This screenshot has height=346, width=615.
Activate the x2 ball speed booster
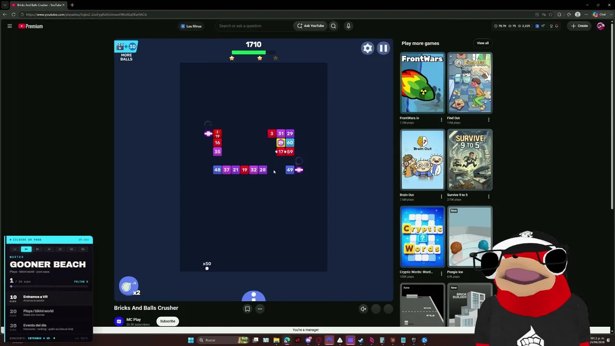[x=129, y=286]
